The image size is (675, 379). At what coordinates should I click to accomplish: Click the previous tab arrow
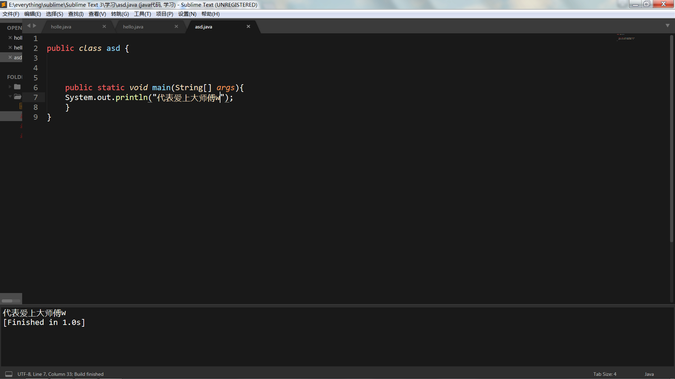coord(29,26)
